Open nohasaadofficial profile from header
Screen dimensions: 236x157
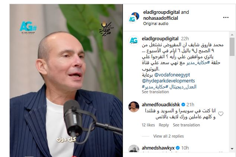point(160,18)
